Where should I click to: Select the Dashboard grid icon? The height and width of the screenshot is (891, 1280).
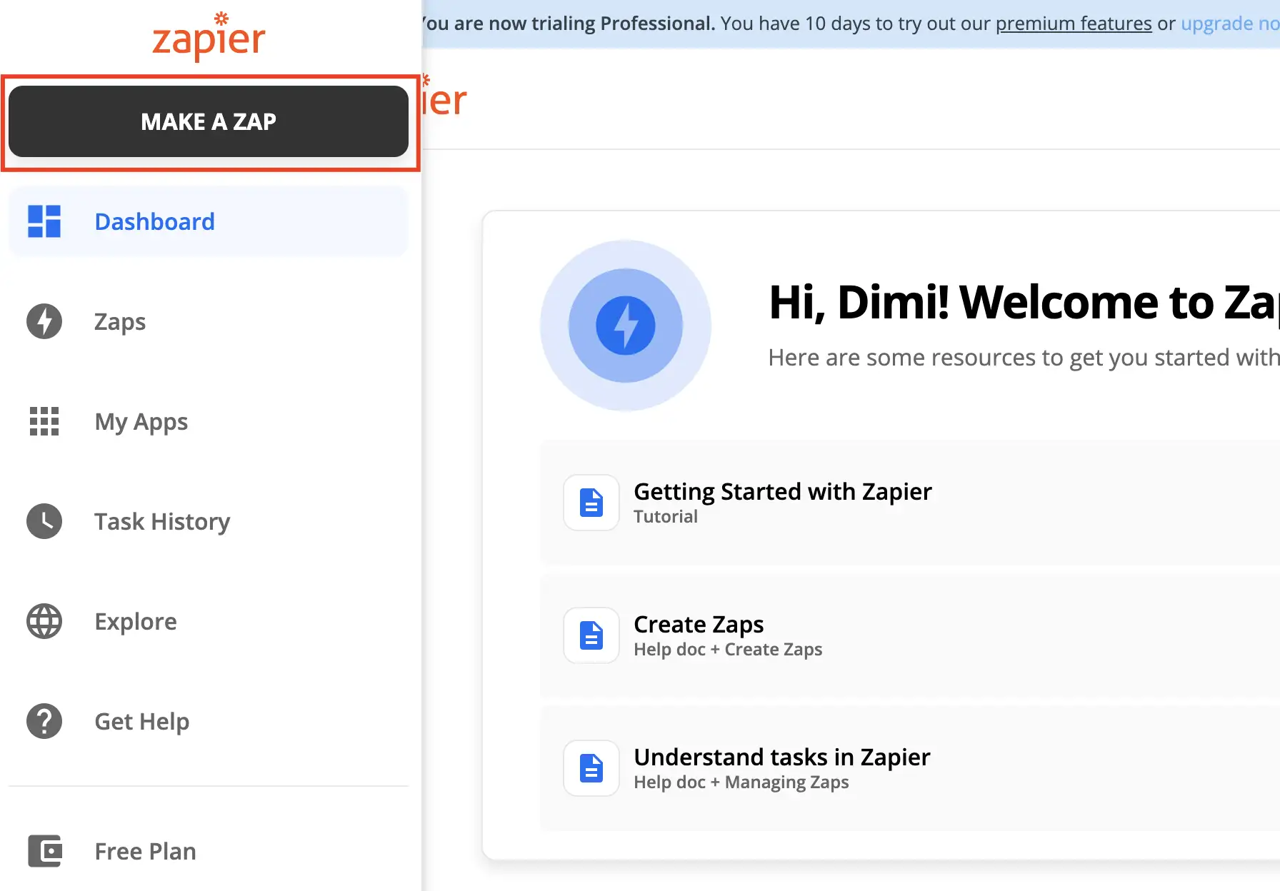(44, 221)
